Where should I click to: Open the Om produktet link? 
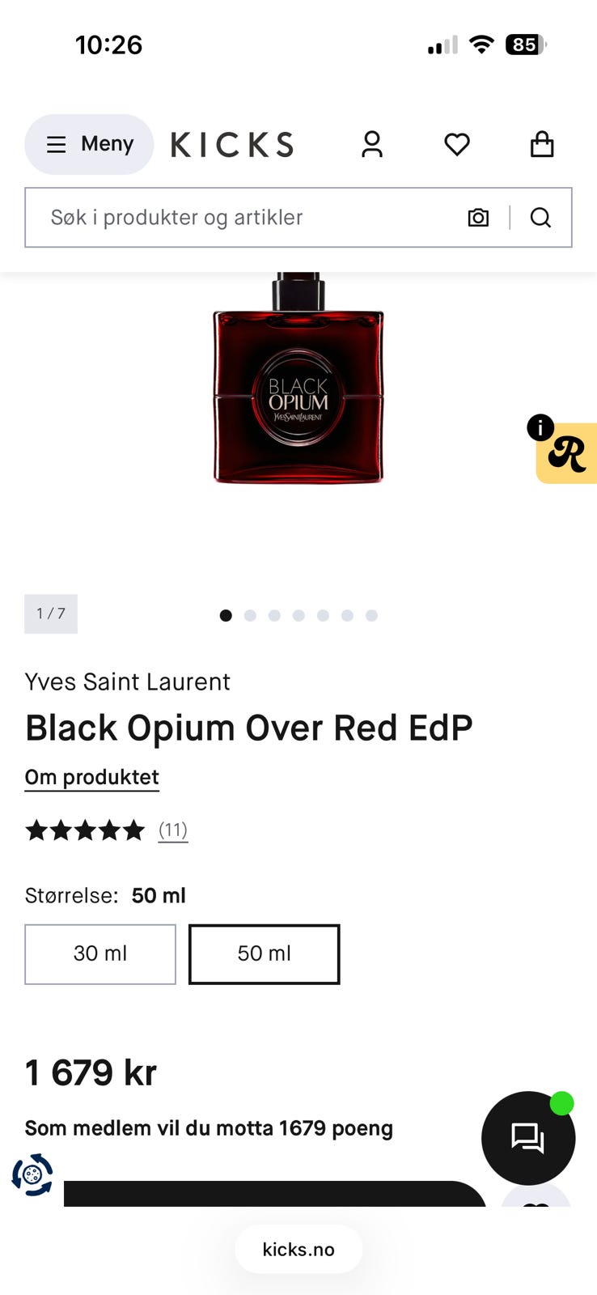(92, 778)
